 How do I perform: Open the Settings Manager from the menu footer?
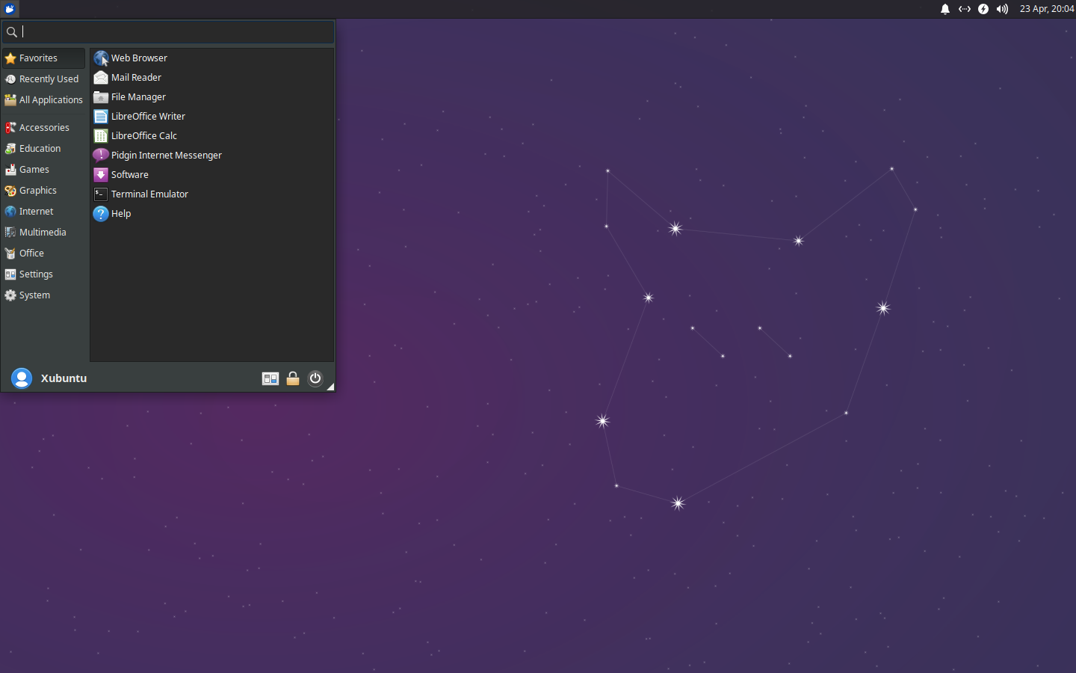(270, 378)
